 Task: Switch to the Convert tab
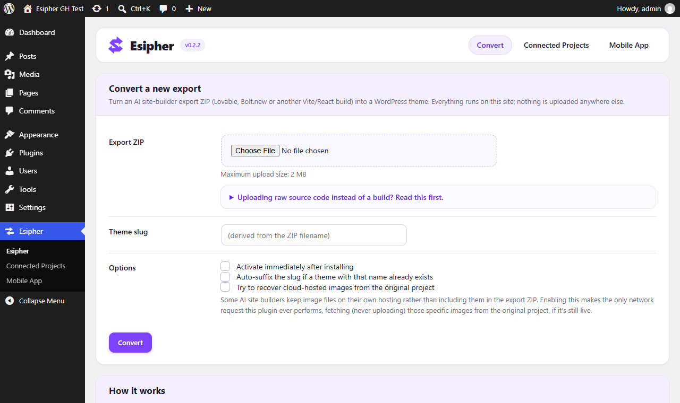tap(490, 45)
